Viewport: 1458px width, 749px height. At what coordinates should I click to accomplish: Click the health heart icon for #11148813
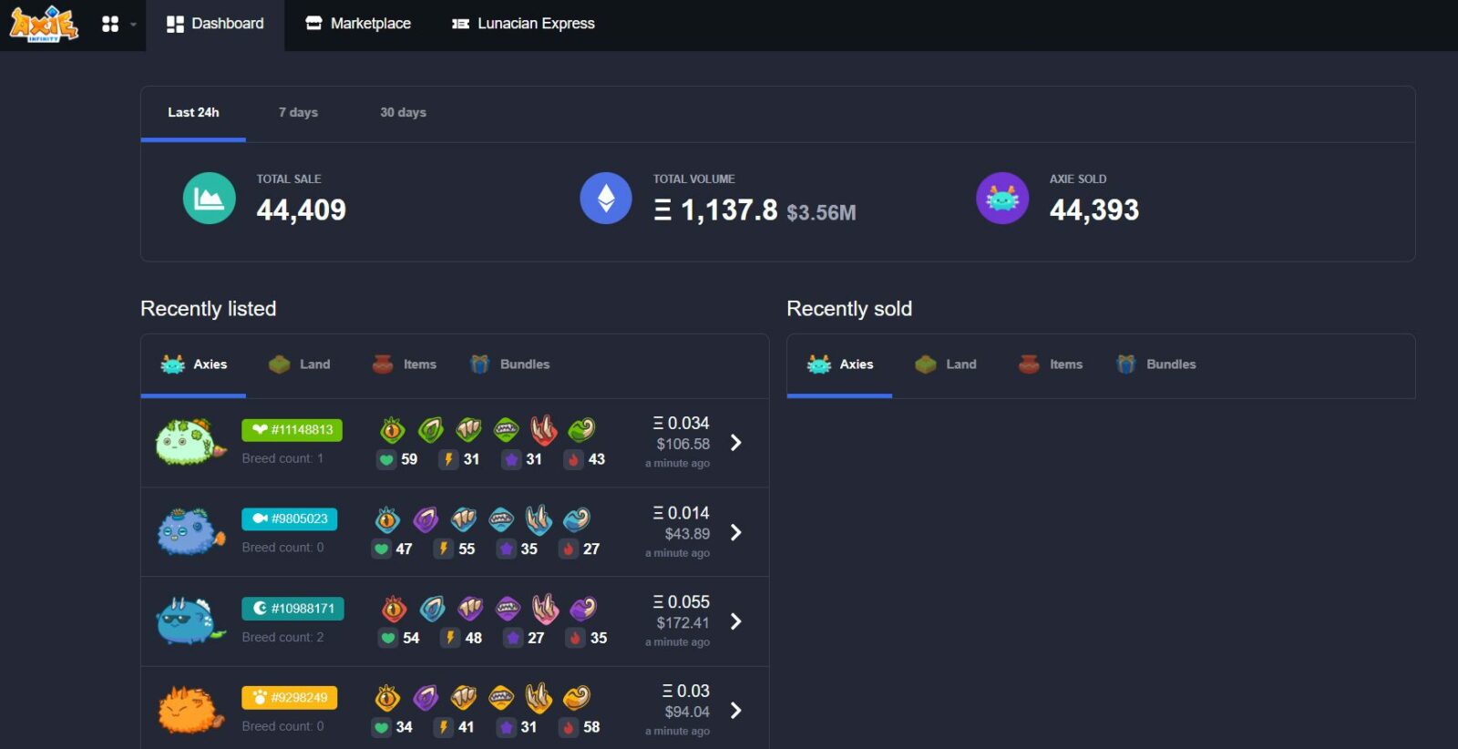click(x=386, y=460)
